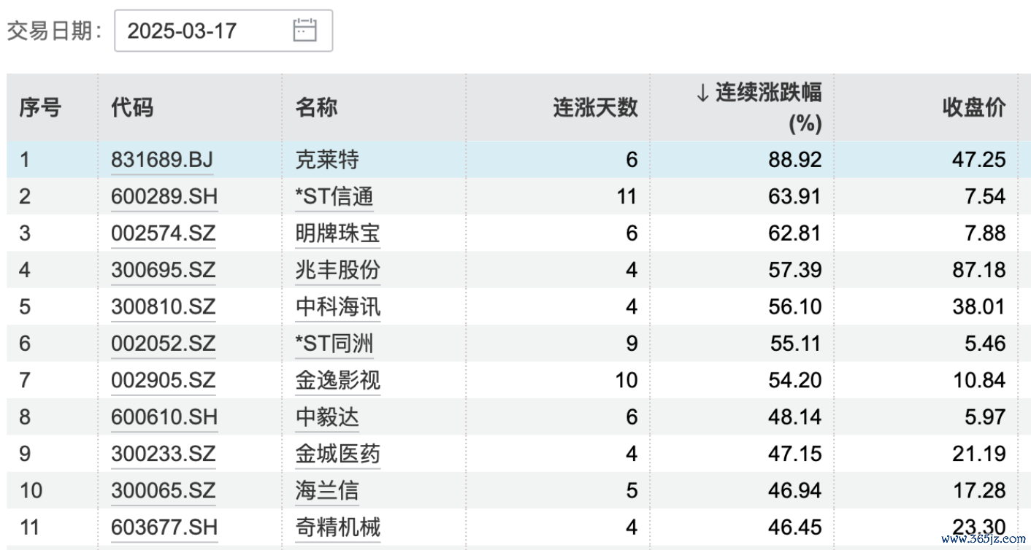Screen dimensions: 1031x550
Task: Click the trading date input 2025-03-17
Action: click(x=223, y=31)
